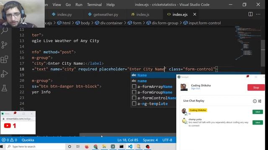The width and height of the screenshot is (268, 150).
Task: Open File Explorer from the taskbar
Action: point(104,146)
